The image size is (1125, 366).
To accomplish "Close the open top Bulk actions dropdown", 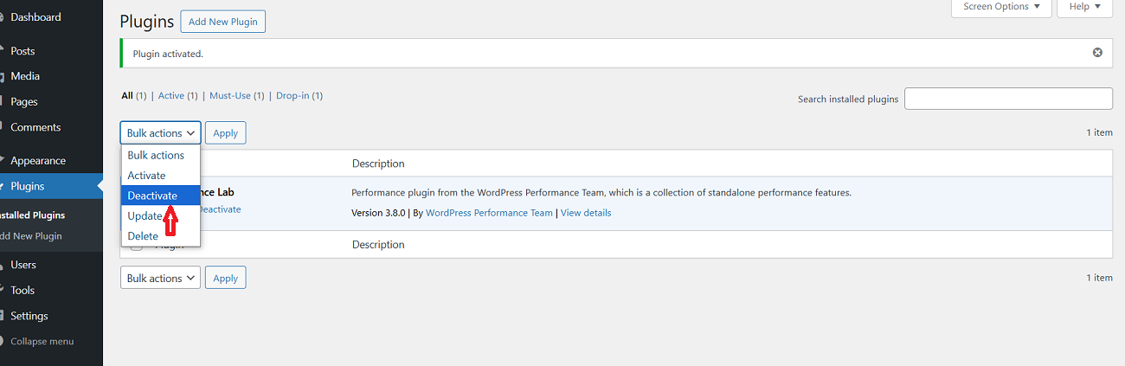I will 161,132.
